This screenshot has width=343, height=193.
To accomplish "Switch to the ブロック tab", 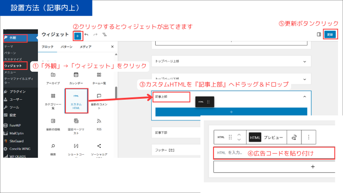I will 47,47.
